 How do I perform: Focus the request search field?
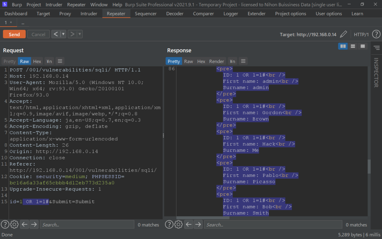87,224
